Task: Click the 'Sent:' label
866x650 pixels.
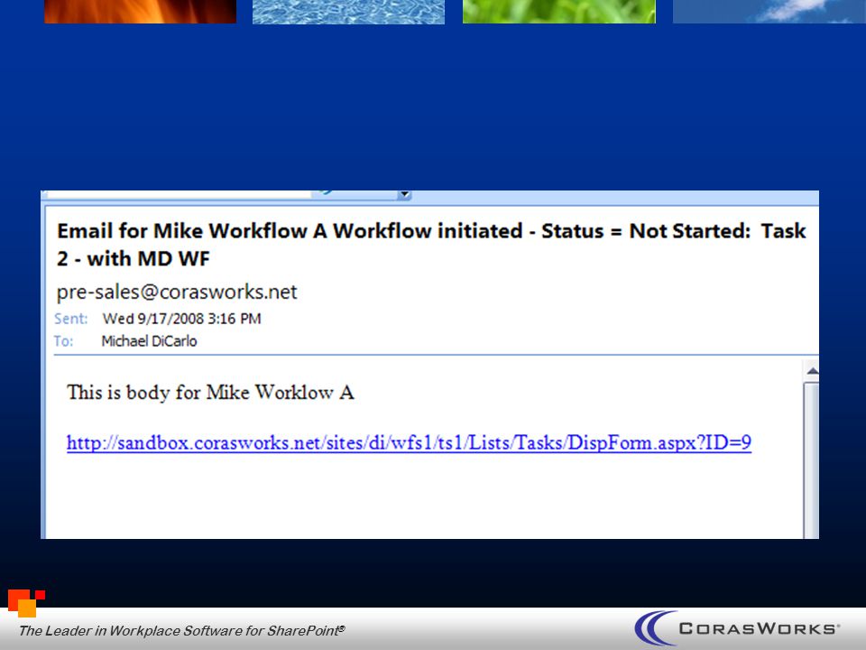Action: 70,319
